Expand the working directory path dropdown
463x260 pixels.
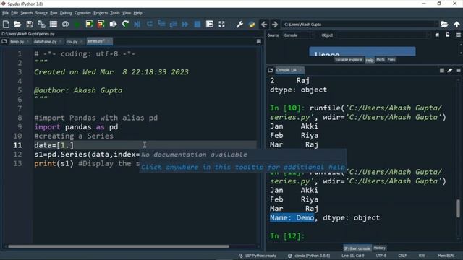(x=436, y=24)
